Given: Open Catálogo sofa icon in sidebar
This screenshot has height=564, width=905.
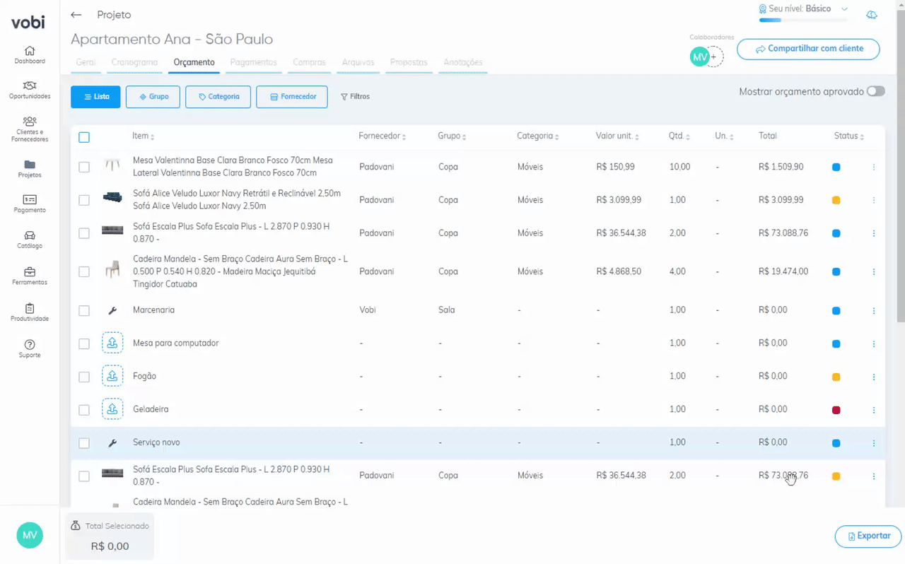Looking at the screenshot, I should pos(30,239).
